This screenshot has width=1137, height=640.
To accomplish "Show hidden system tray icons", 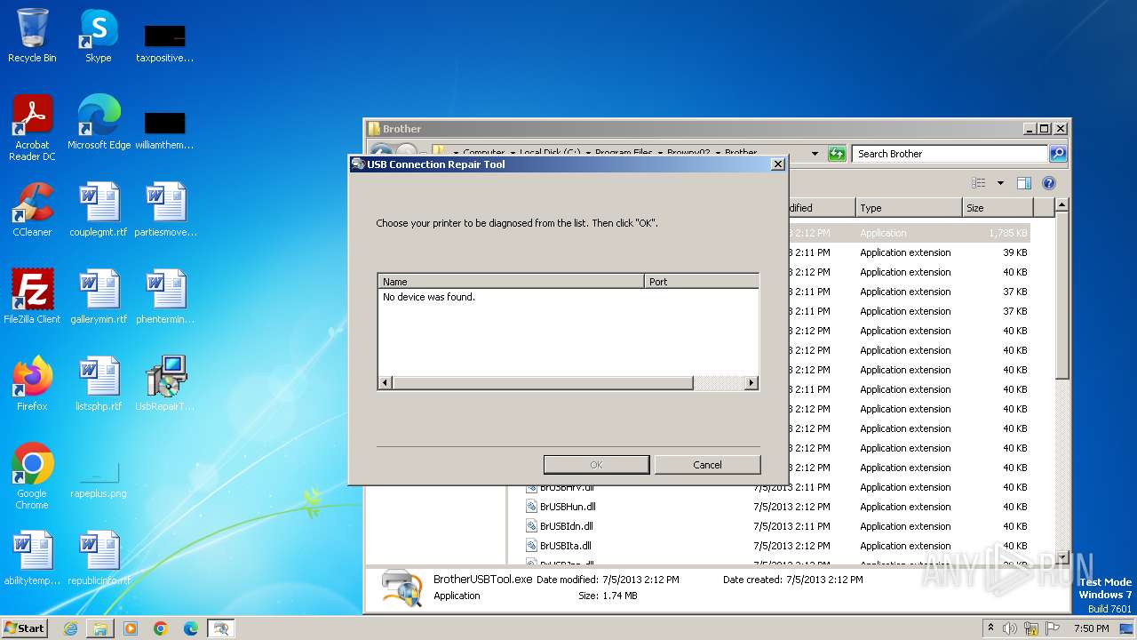I will [x=990, y=628].
